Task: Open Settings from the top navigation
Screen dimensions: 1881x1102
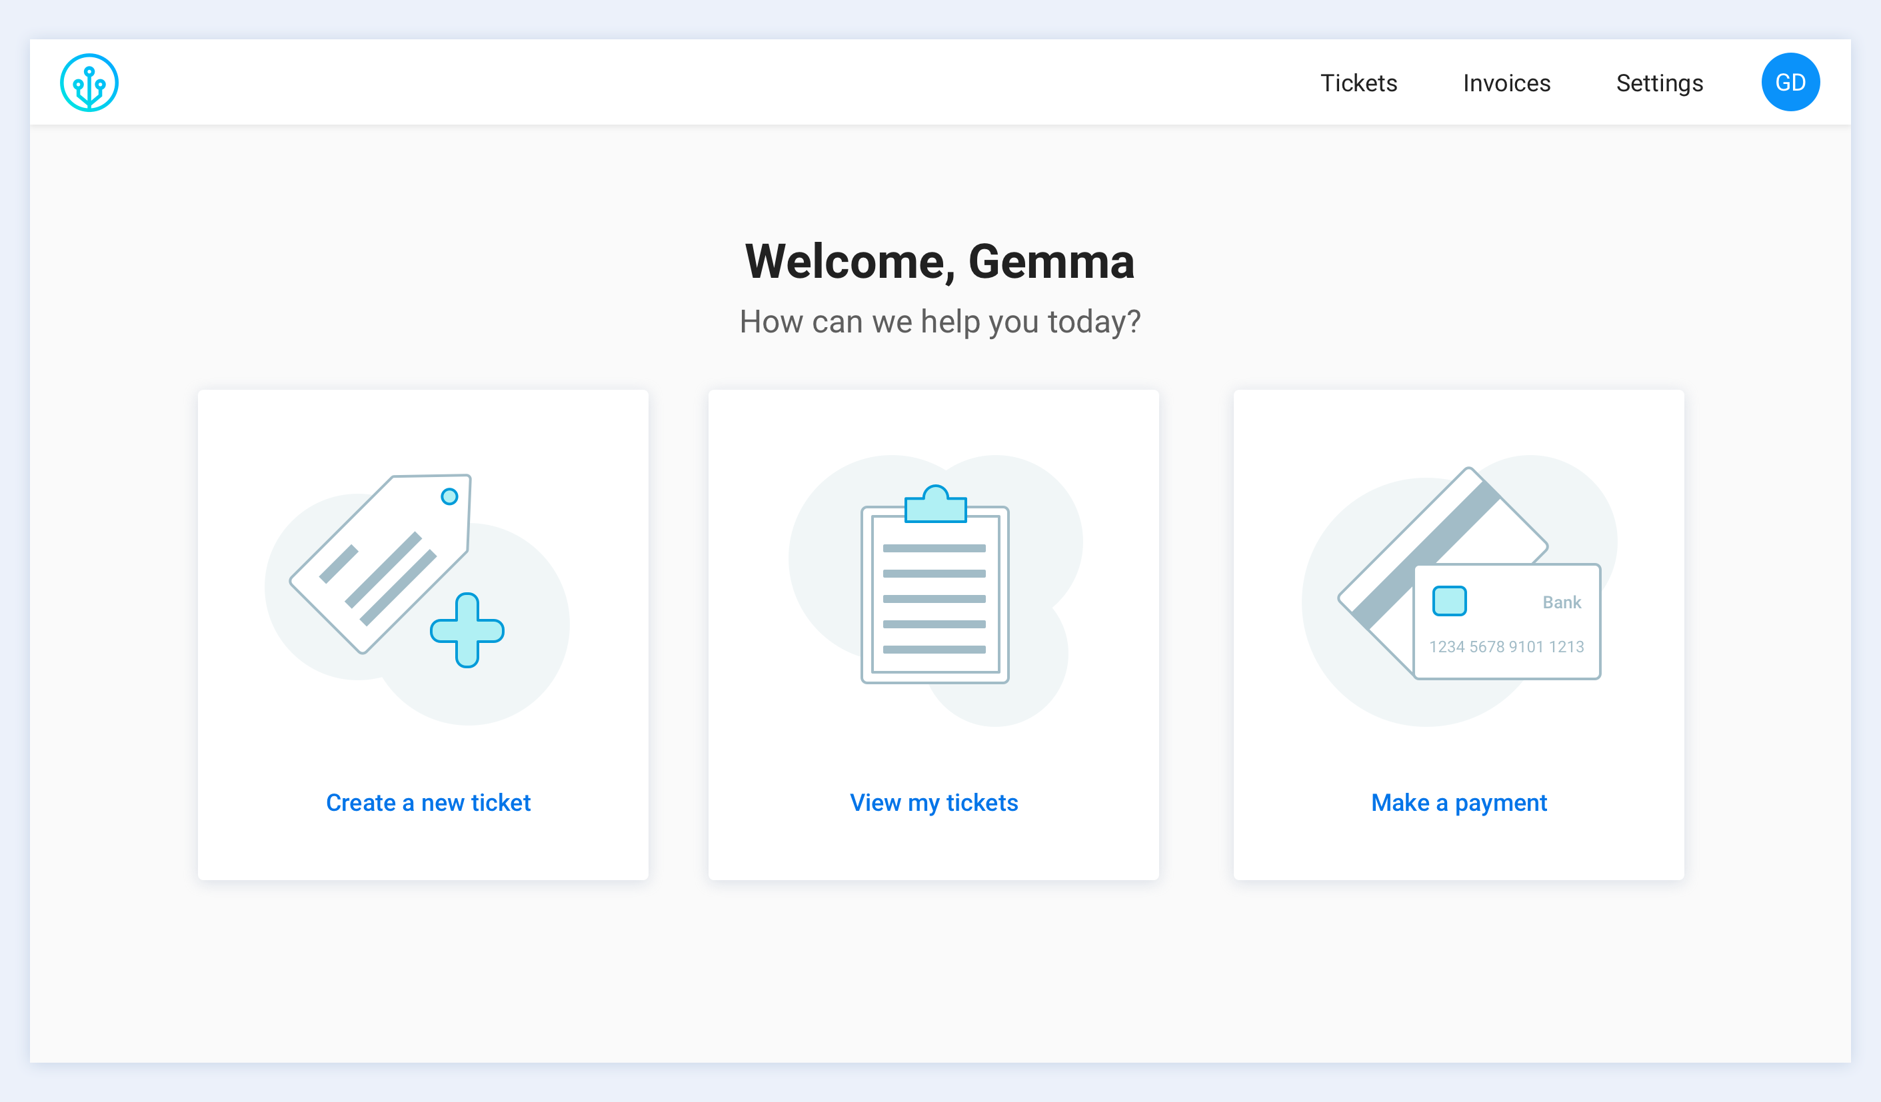Action: [x=1659, y=83]
